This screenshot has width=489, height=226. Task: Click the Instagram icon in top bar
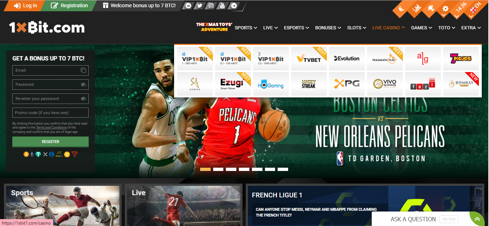pos(211,6)
